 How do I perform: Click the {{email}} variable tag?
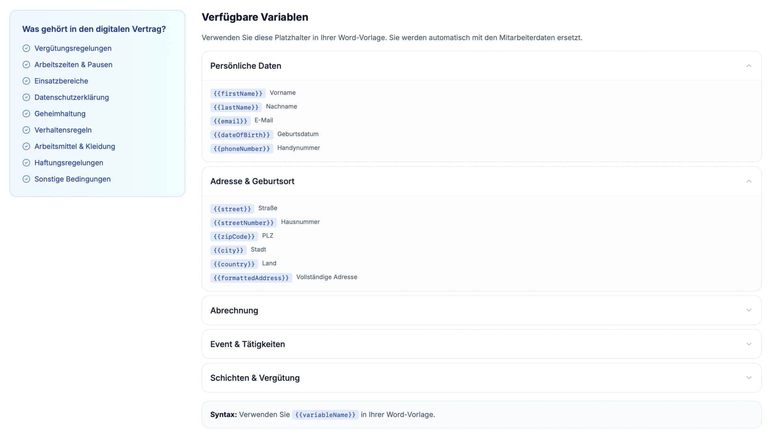[x=230, y=121]
